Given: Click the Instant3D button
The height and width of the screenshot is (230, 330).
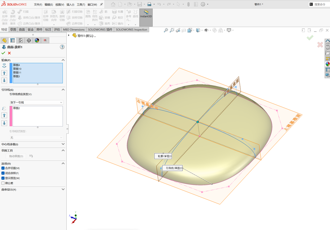Looking at the screenshot, I should click(x=146, y=17).
